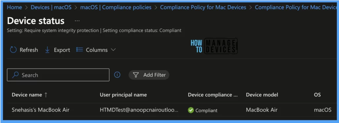Click the info icon beside Search
Viewport: 339px width, 123px height.
pos(117,75)
